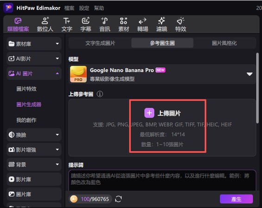Image resolution: width=262 pixels, height=208 pixels.
Task: Click the 產生 generate button
Action: coord(236,199)
